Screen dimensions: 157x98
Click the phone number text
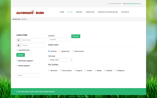[x=115, y=3]
